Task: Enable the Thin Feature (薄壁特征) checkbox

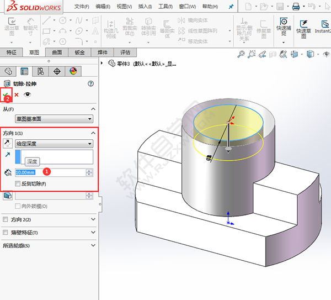Action: pyautogui.click(x=6, y=233)
